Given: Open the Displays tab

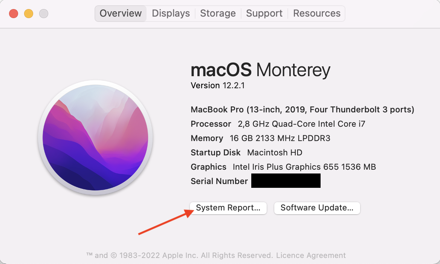Looking at the screenshot, I should pyautogui.click(x=171, y=14).
